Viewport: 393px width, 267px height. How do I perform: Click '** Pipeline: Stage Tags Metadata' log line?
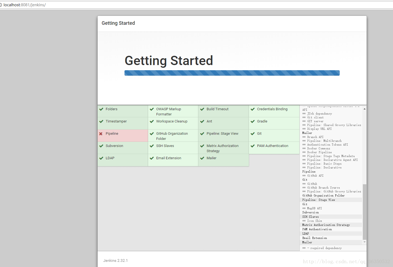click(x=329, y=156)
